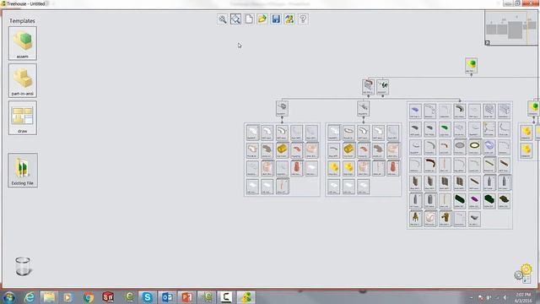Select the gold gear node in left group

point(282,150)
